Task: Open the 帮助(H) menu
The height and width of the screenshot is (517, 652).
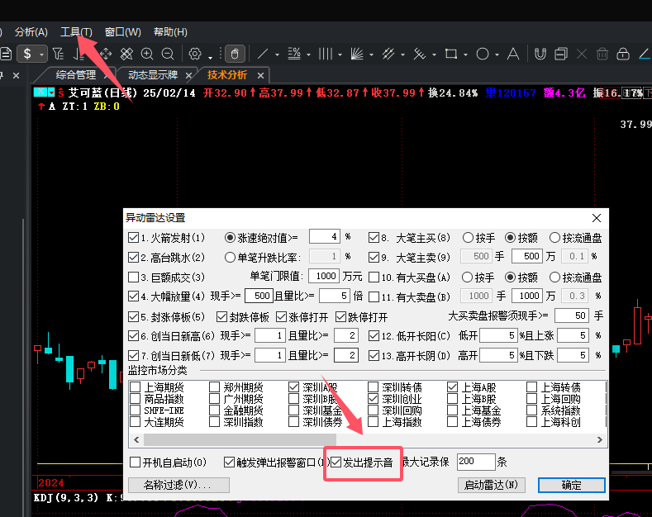Action: pyautogui.click(x=170, y=32)
